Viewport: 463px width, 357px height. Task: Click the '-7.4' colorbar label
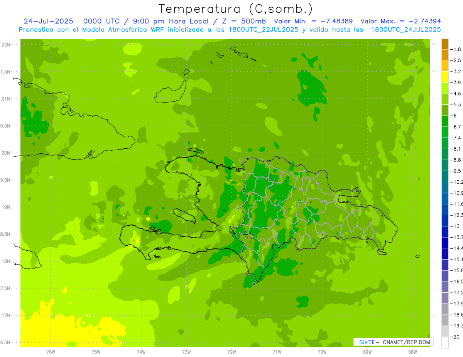(x=456, y=138)
